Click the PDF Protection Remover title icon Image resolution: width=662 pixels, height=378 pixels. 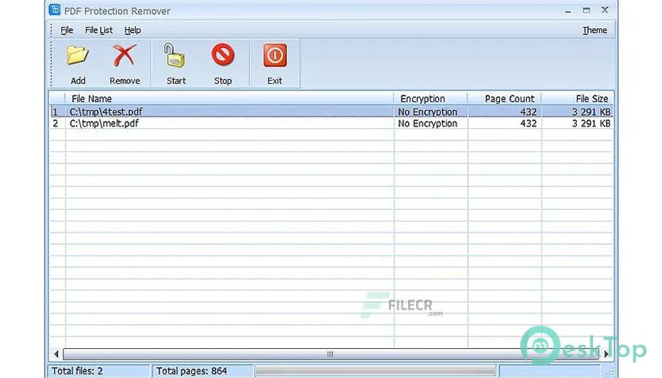[x=55, y=9]
